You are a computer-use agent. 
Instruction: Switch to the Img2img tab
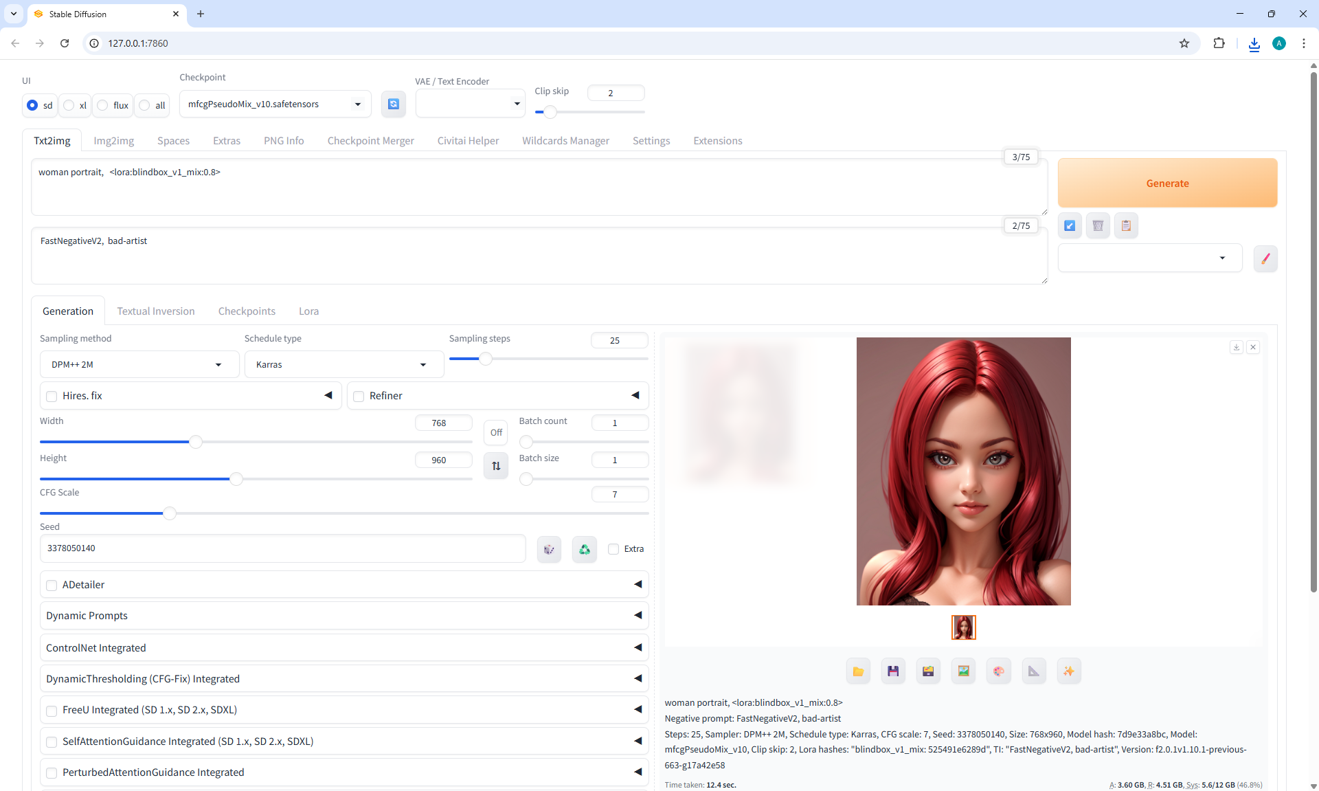pos(113,141)
